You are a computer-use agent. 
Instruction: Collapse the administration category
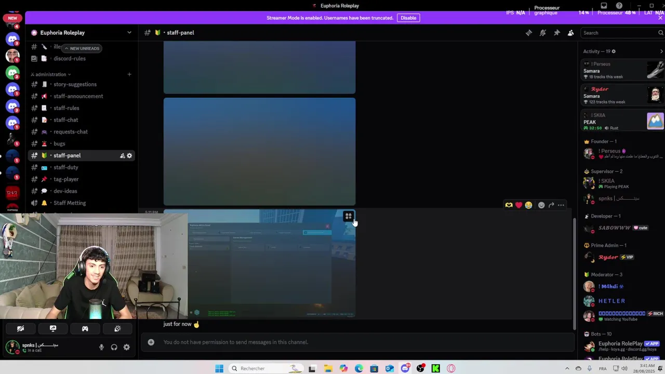point(51,74)
